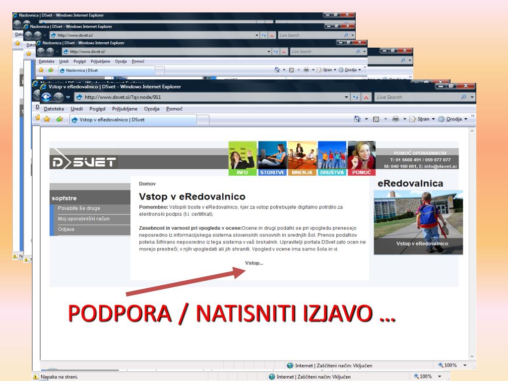Click Live Search magnifier in front window
The height and width of the screenshot is (381, 508).
coord(464,97)
